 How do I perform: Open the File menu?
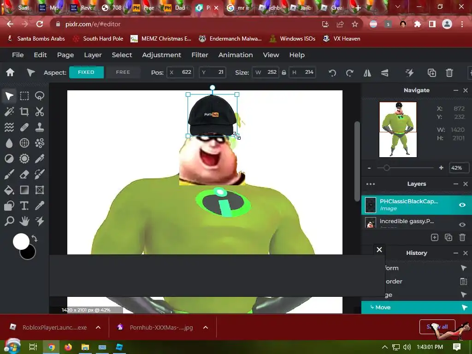point(18,55)
